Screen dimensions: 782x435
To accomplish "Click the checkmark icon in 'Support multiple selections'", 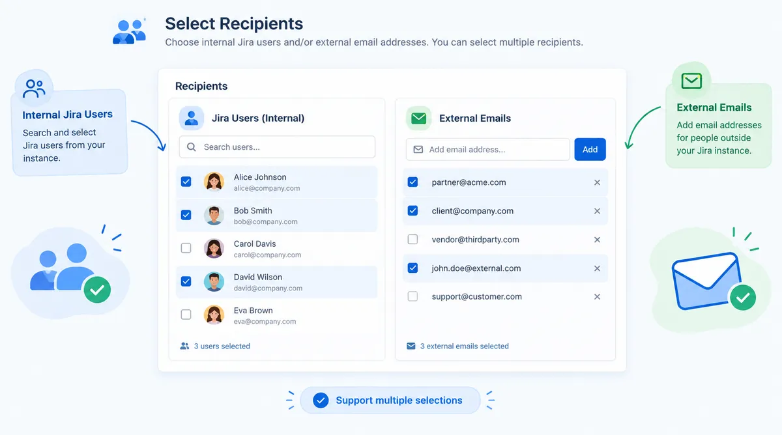I will 321,400.
